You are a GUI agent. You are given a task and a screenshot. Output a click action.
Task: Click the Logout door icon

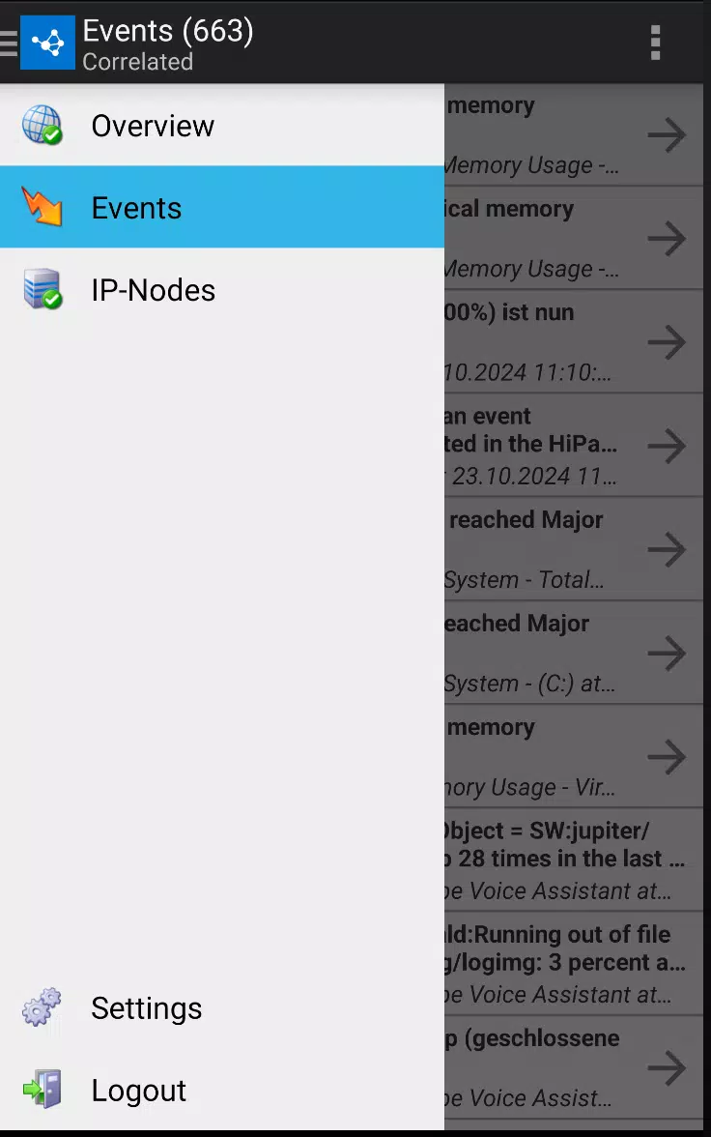click(x=43, y=1089)
